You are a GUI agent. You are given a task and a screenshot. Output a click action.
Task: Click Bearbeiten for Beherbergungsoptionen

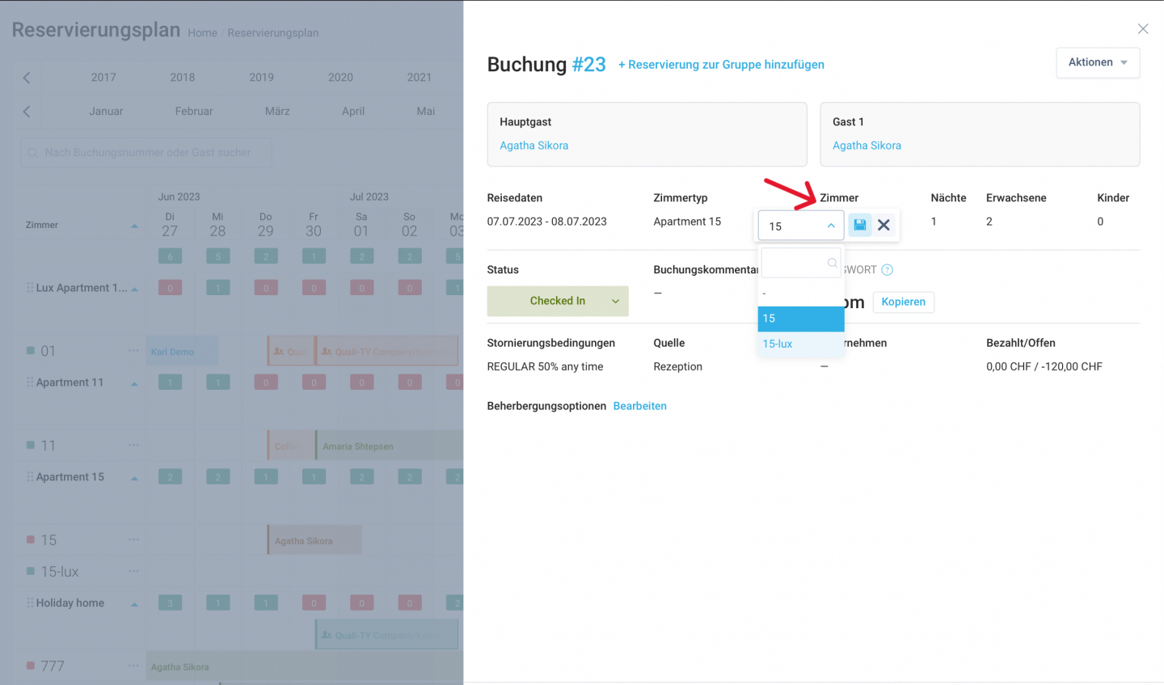pyautogui.click(x=639, y=406)
